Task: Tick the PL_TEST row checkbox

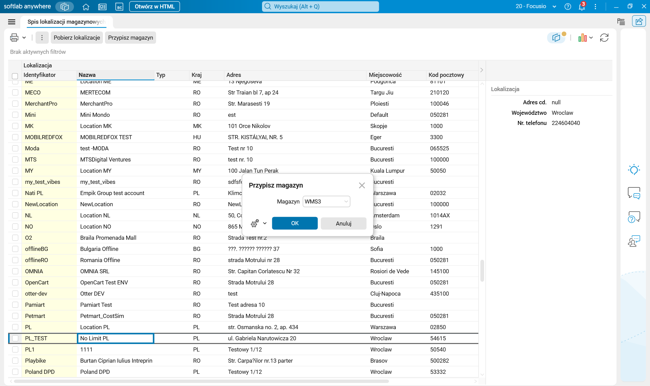Action: (x=15, y=338)
